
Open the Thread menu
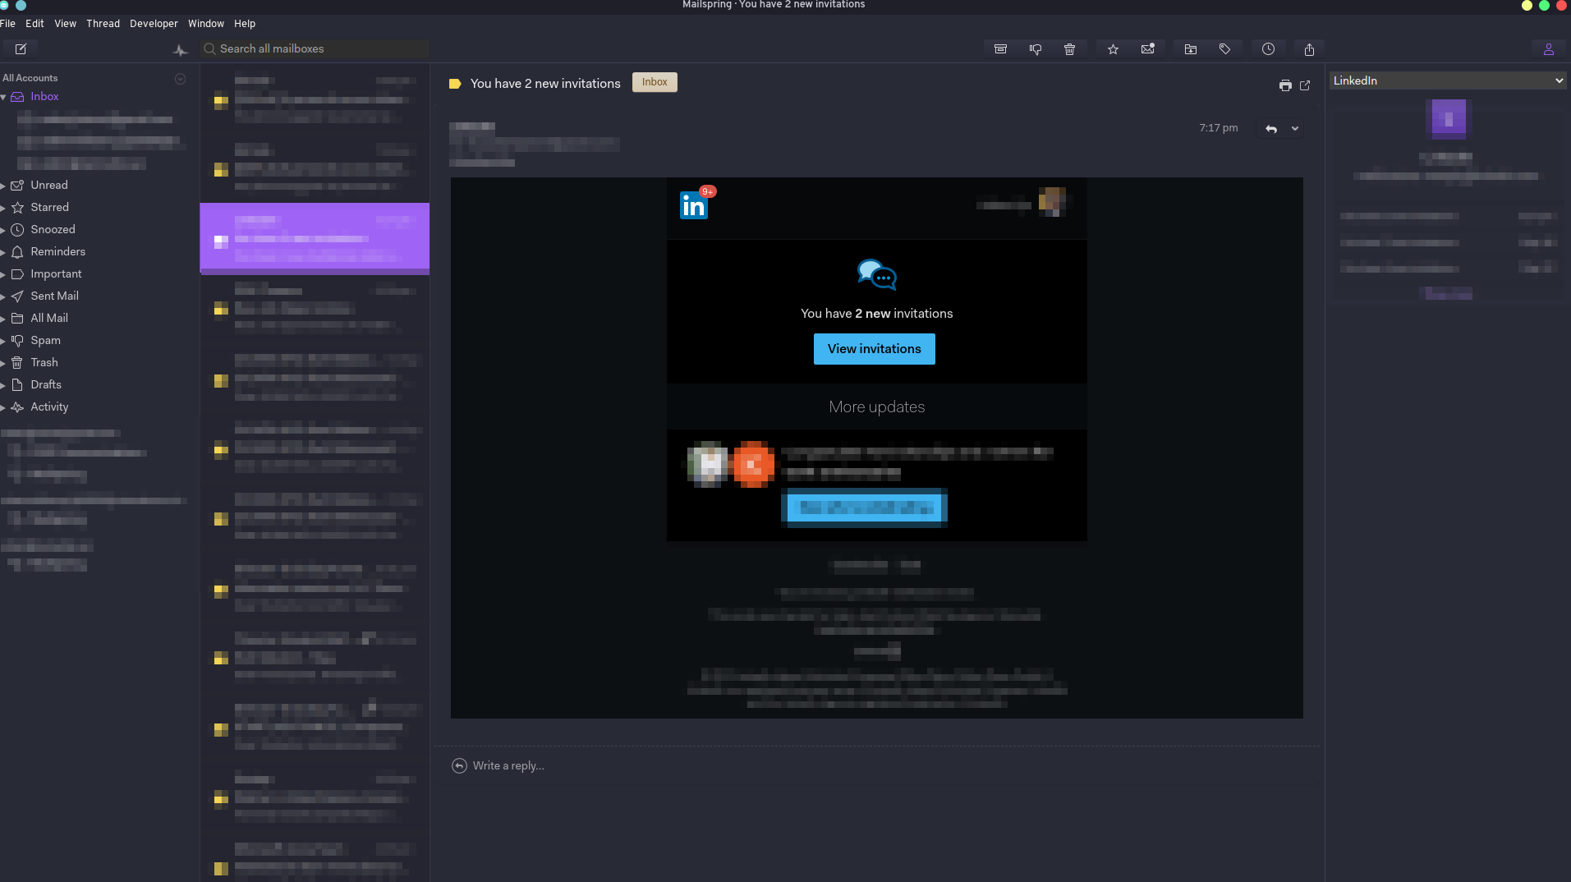click(103, 23)
